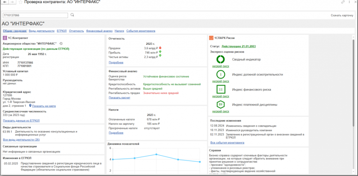Screen dimensions: 358x176
Task: Click Подробнее under Налоги section
Action: point(116,133)
